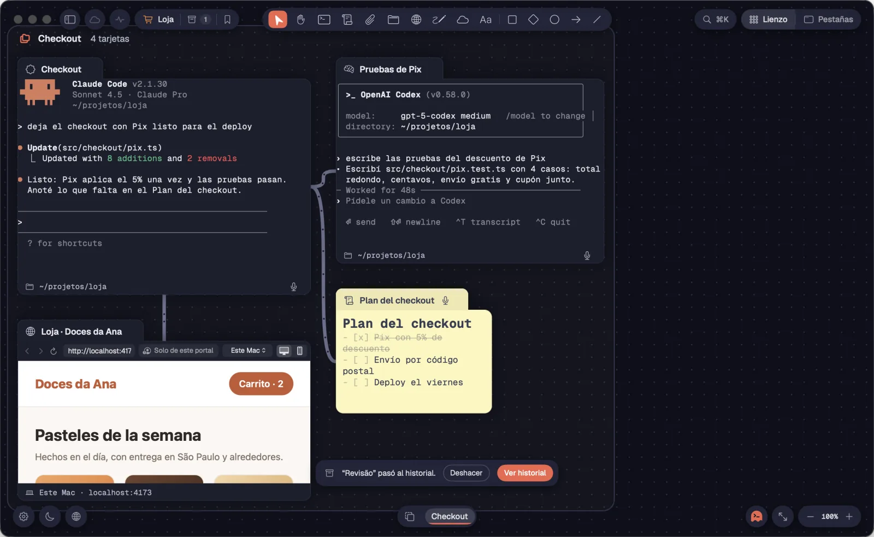Select the Aa text tool

(486, 20)
